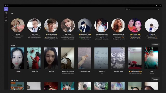Play Hoàng Phào's video thumbnail
Screen dimensions: 166x93
tap(135, 58)
